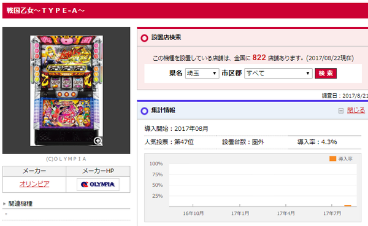The image size is (368, 226).
Task: Click the blue circle icon beside 集計情報
Action: pos(144,111)
